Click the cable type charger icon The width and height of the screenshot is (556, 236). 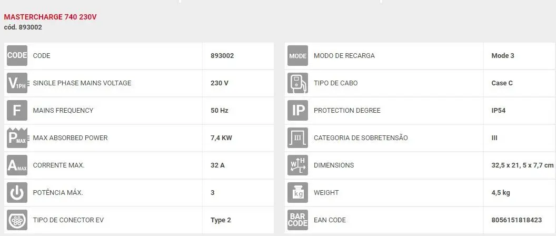coord(297,83)
